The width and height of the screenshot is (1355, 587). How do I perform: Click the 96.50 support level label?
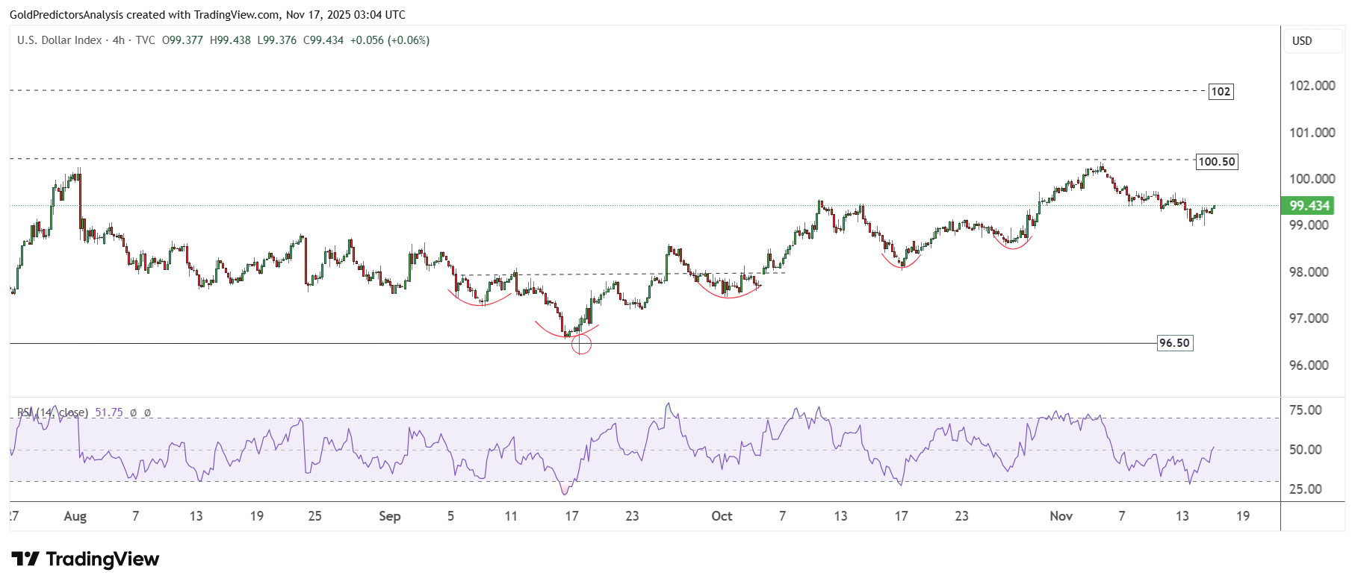[1174, 343]
